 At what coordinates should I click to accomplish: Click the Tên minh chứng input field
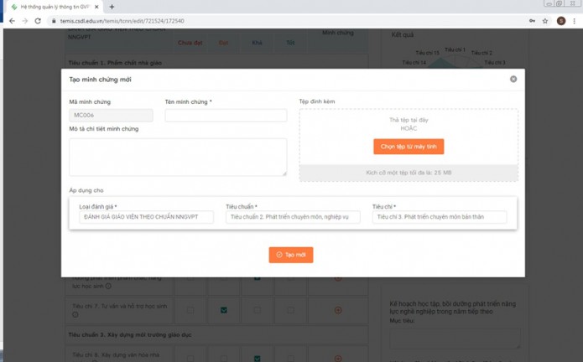click(x=226, y=116)
